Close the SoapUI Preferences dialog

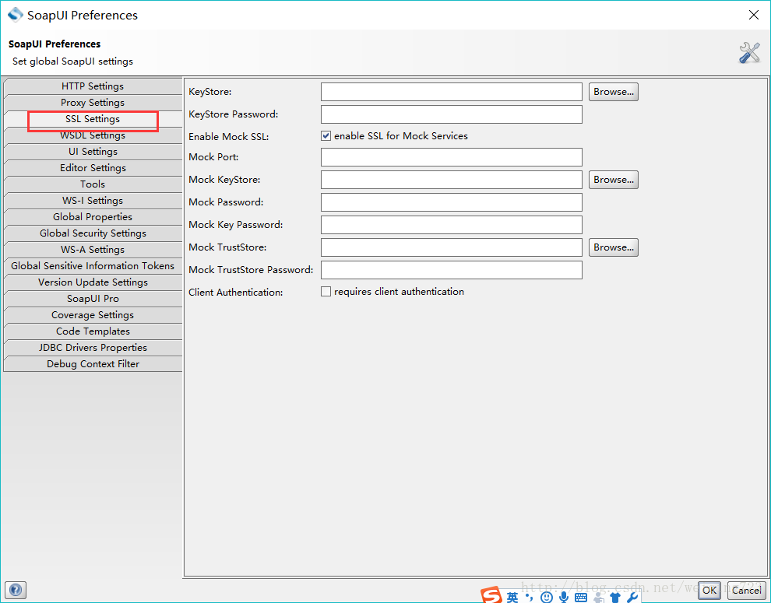pyautogui.click(x=753, y=16)
